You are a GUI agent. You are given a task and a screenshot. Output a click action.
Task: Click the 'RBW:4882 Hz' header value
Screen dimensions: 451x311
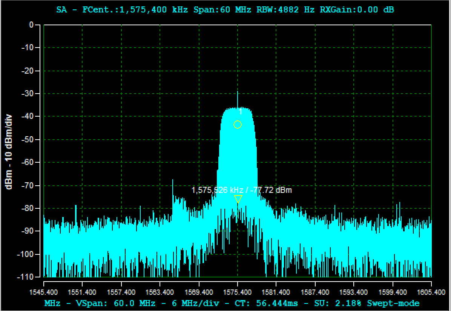click(285, 10)
